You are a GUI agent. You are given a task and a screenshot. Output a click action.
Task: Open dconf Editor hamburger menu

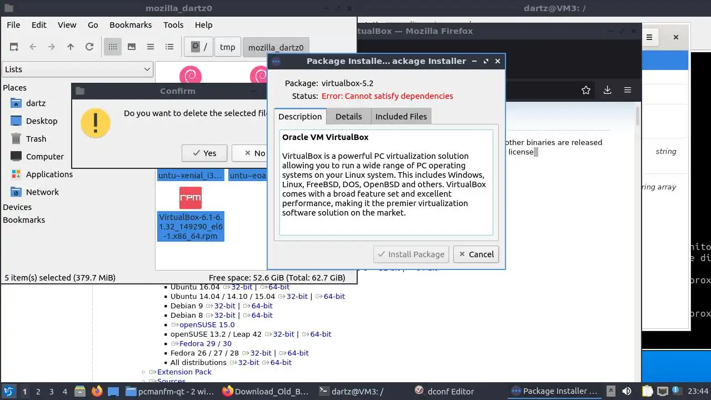click(x=650, y=37)
